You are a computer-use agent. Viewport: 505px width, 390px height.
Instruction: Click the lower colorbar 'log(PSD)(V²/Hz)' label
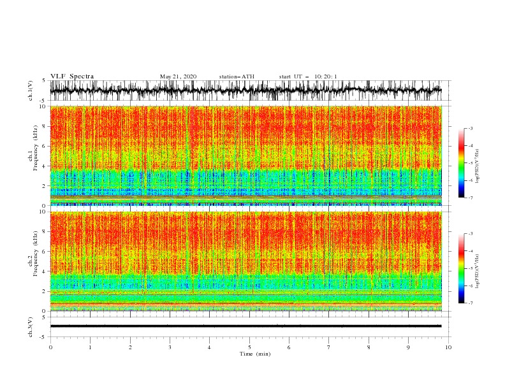tap(478, 271)
